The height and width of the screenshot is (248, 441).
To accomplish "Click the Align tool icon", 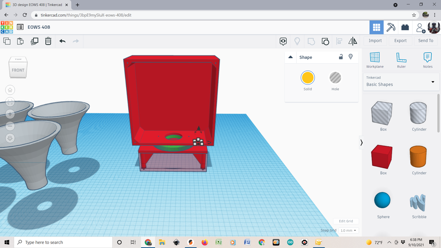I will point(339,41).
